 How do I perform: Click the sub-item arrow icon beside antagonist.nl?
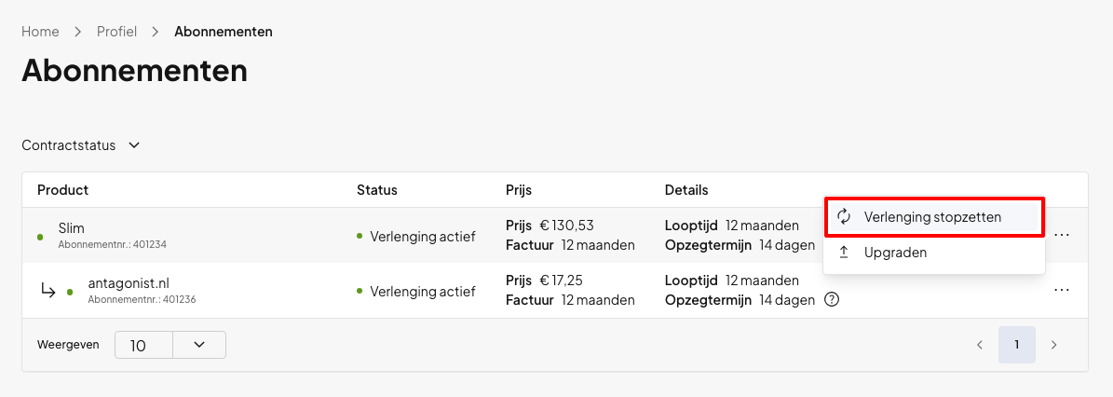[x=48, y=290]
